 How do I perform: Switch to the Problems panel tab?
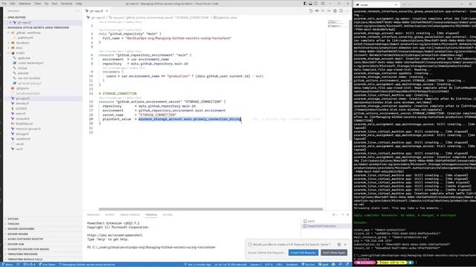pyautogui.click(x=93, y=214)
